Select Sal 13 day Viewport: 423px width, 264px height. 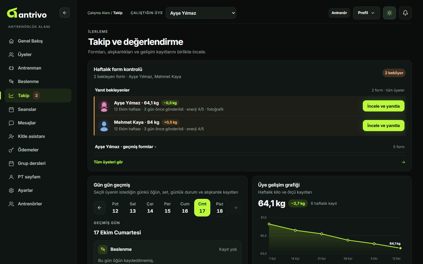(x=133, y=208)
